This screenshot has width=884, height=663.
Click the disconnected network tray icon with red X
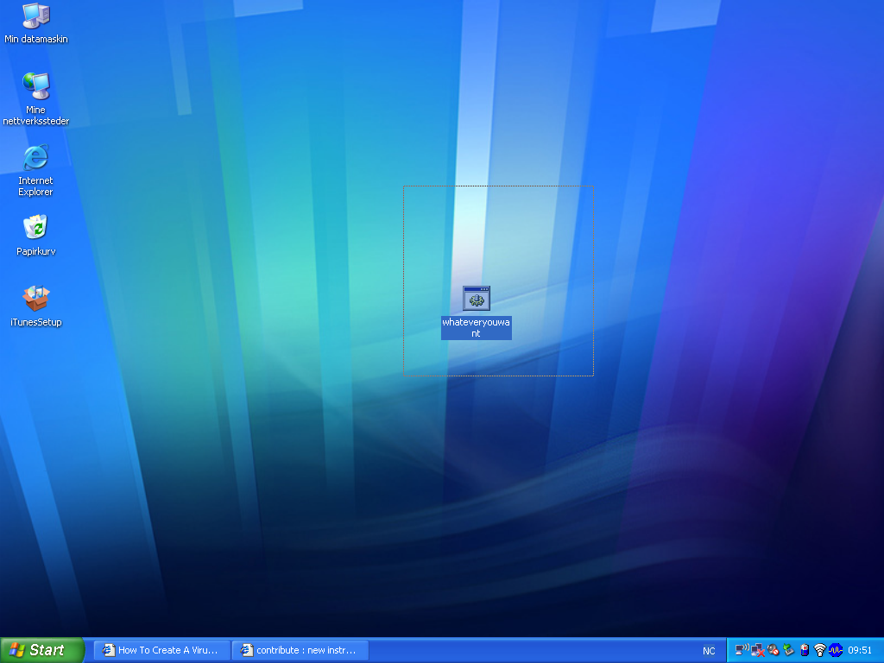click(758, 651)
